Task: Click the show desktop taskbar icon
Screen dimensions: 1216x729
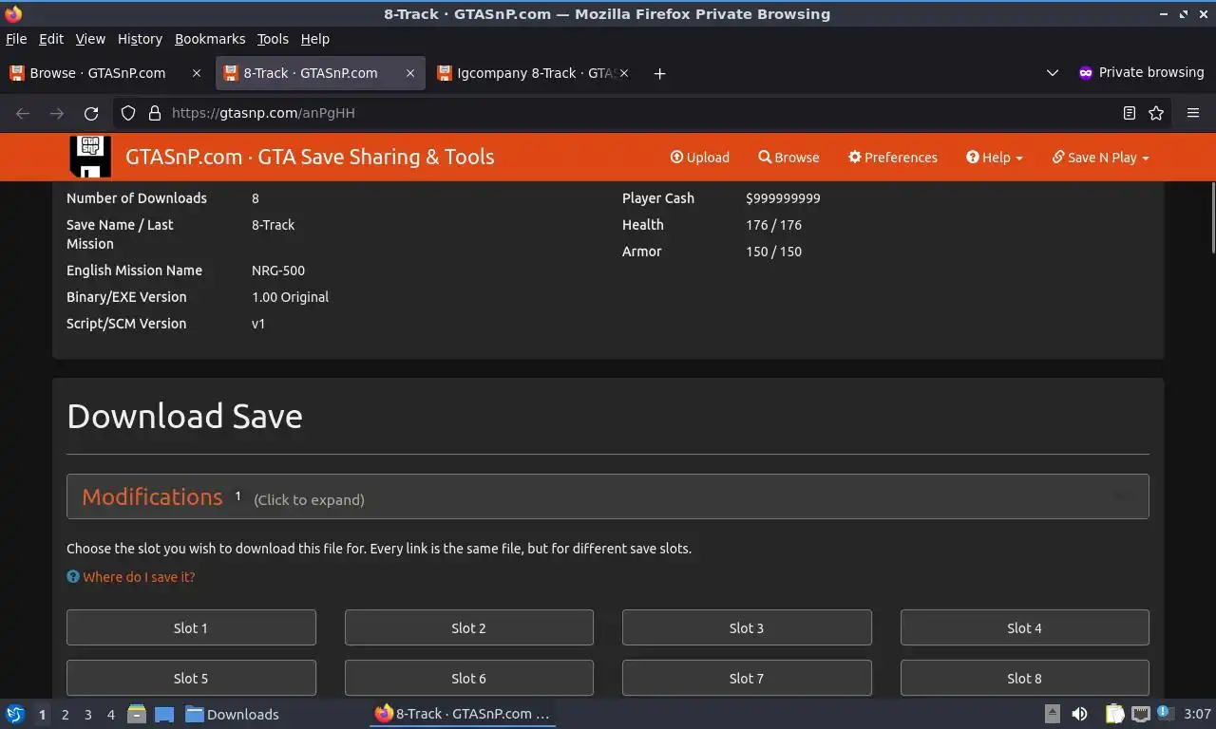Action: pyautogui.click(x=164, y=714)
